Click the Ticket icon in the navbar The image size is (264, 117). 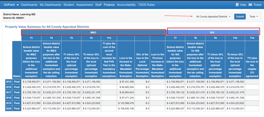pos(250,5)
